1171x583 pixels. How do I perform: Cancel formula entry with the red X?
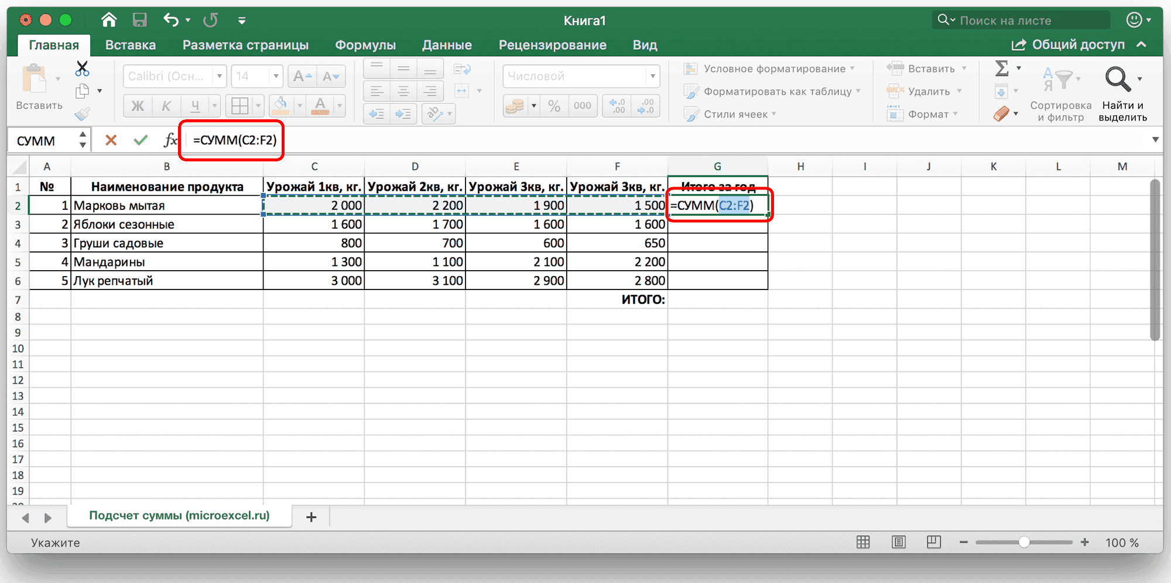point(110,140)
